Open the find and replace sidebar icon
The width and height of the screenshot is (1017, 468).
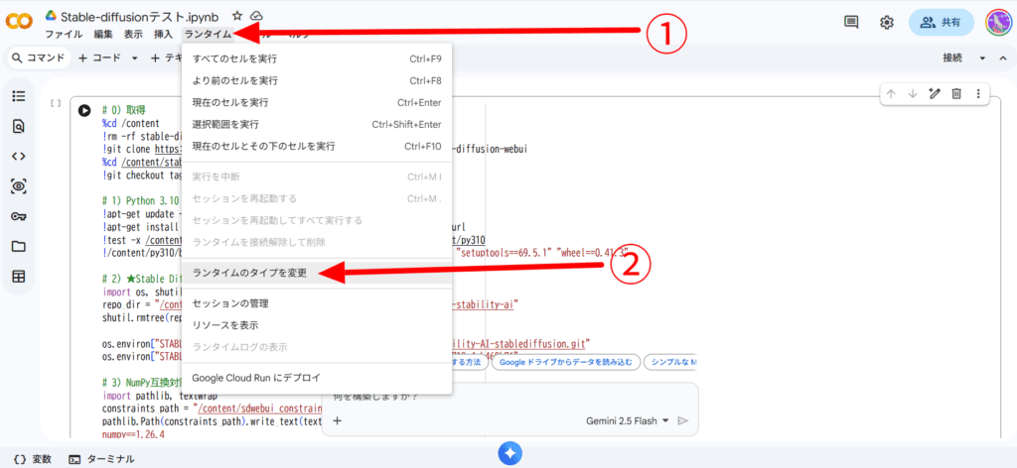coord(18,126)
